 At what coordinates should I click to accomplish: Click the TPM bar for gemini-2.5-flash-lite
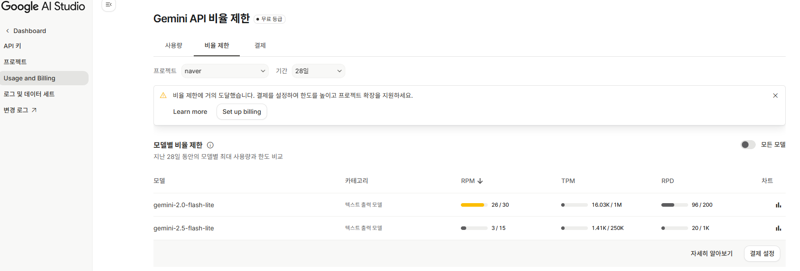coord(574,228)
